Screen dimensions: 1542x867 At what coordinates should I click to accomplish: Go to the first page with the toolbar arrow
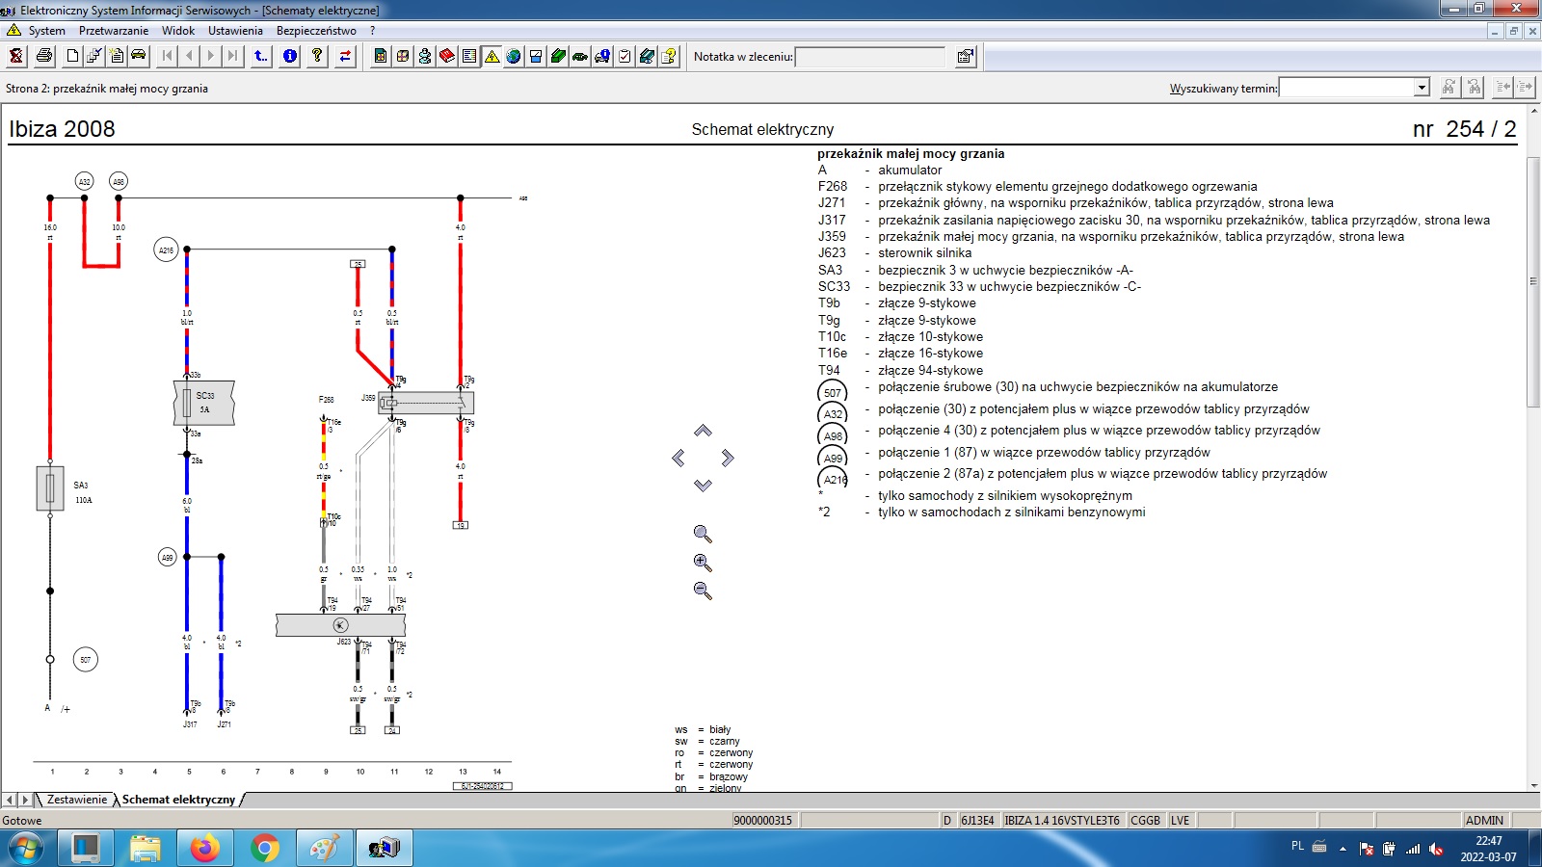click(x=167, y=56)
